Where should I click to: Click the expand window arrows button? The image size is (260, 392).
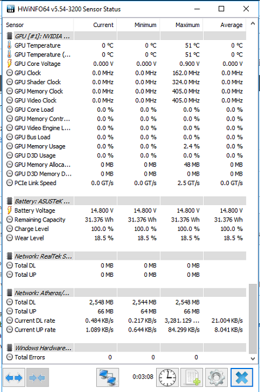(x=14, y=377)
